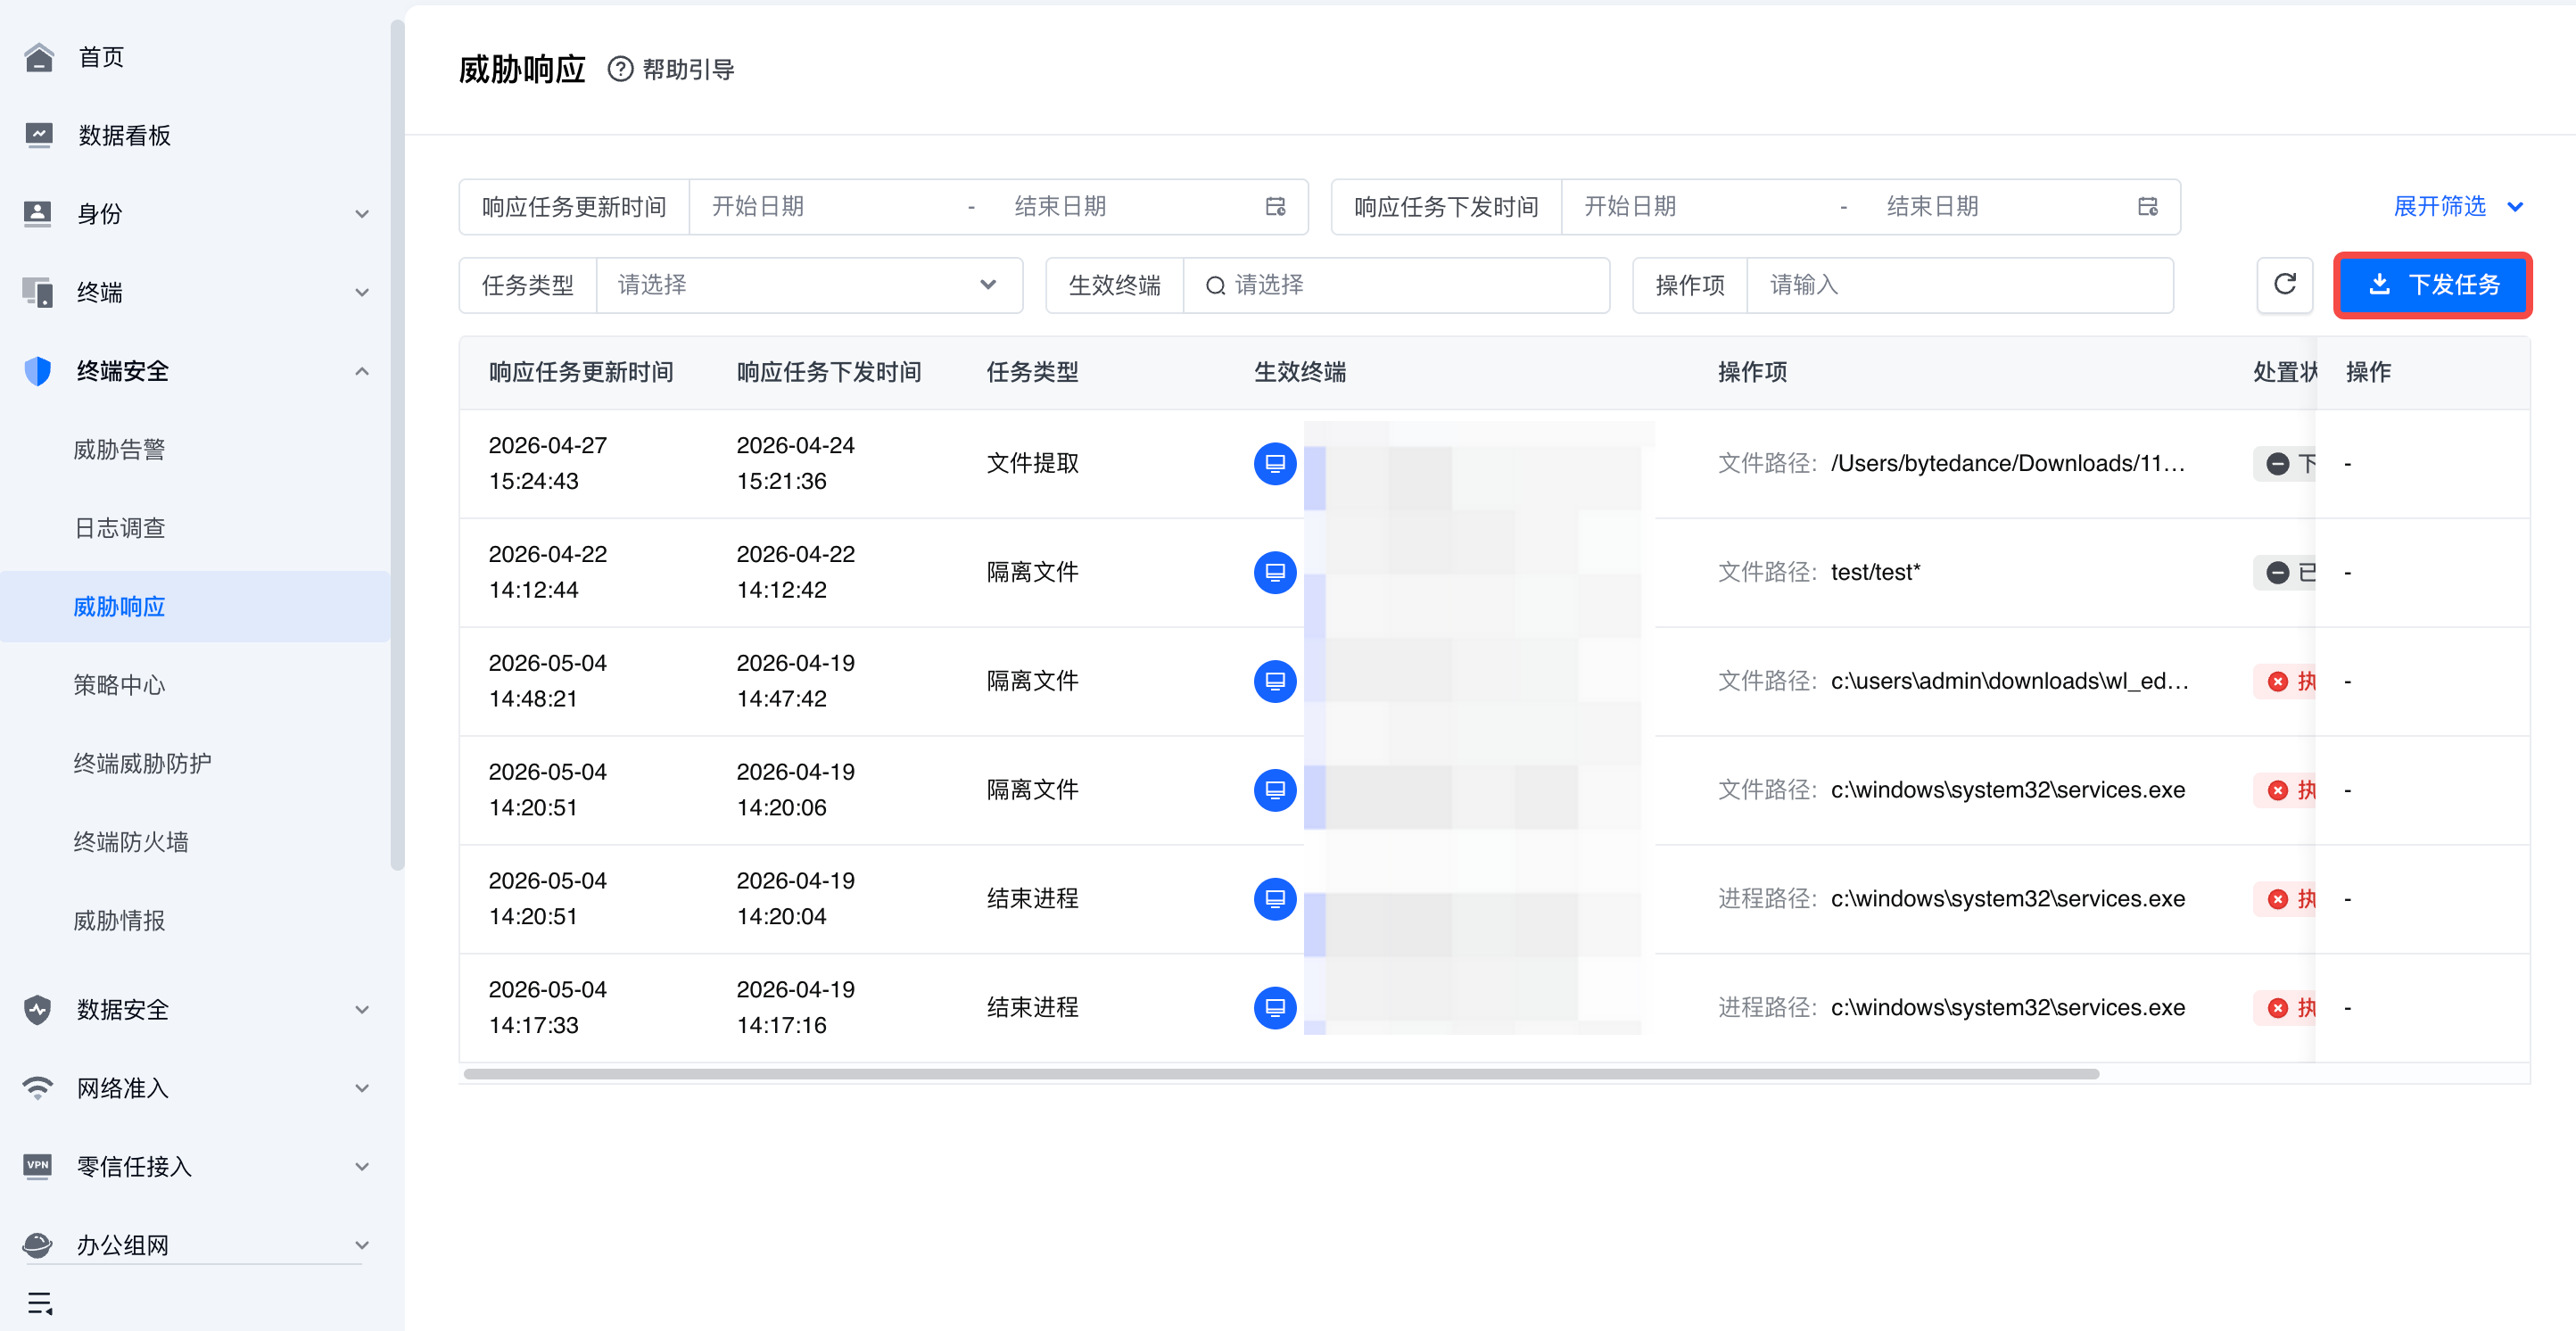This screenshot has width=2576, height=1331.
Task: Click 开始日期 of 响应任务更新时间
Action: [x=757, y=207]
